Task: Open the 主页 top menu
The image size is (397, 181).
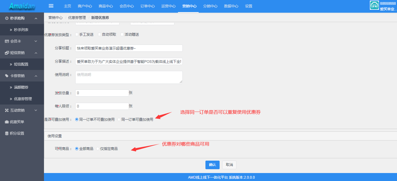Action: (x=68, y=6)
